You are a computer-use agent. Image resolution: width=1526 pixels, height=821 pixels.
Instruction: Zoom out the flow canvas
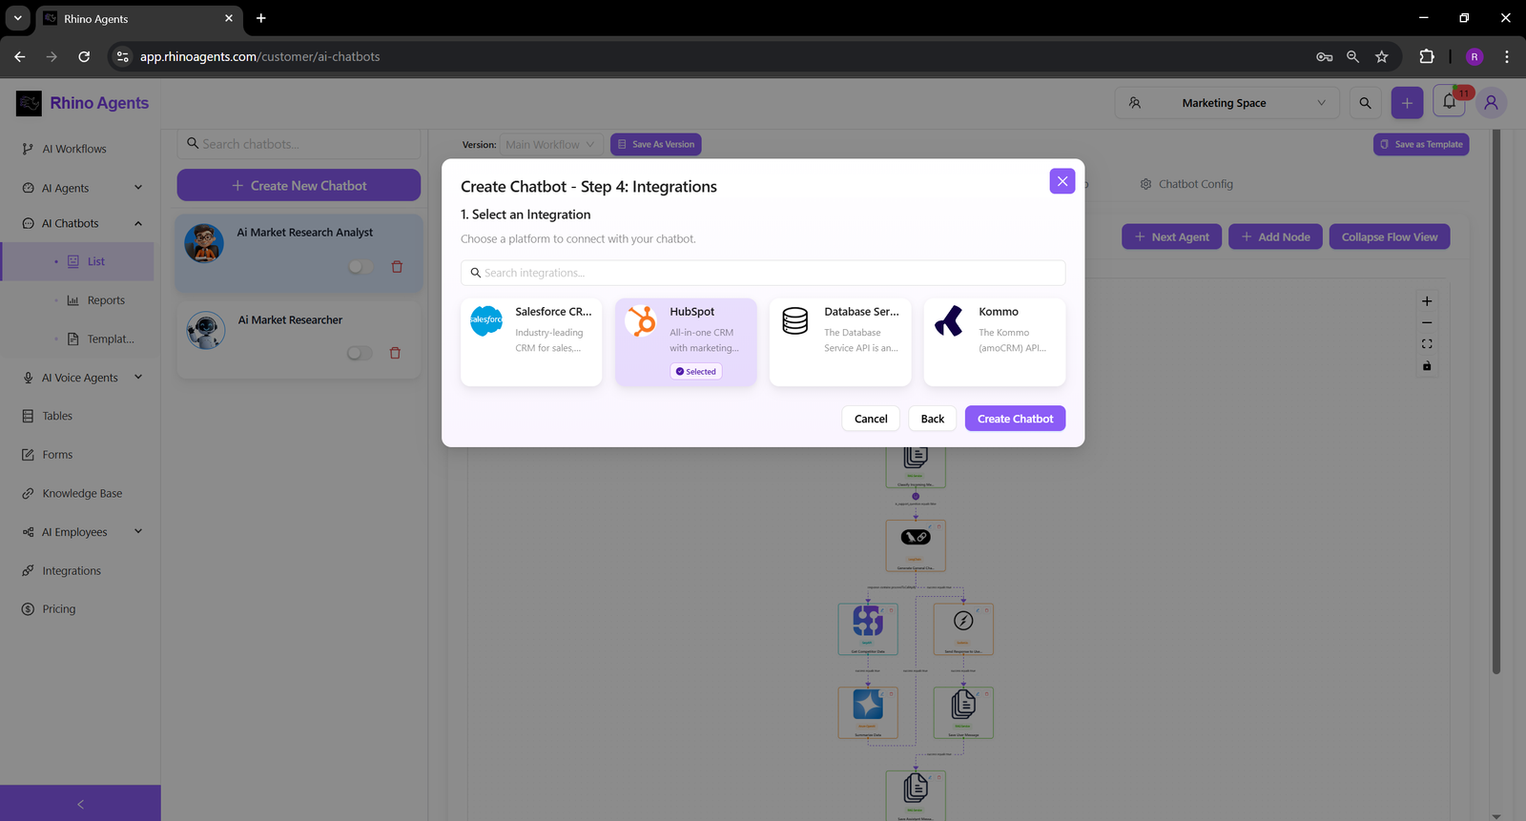pyautogui.click(x=1427, y=322)
